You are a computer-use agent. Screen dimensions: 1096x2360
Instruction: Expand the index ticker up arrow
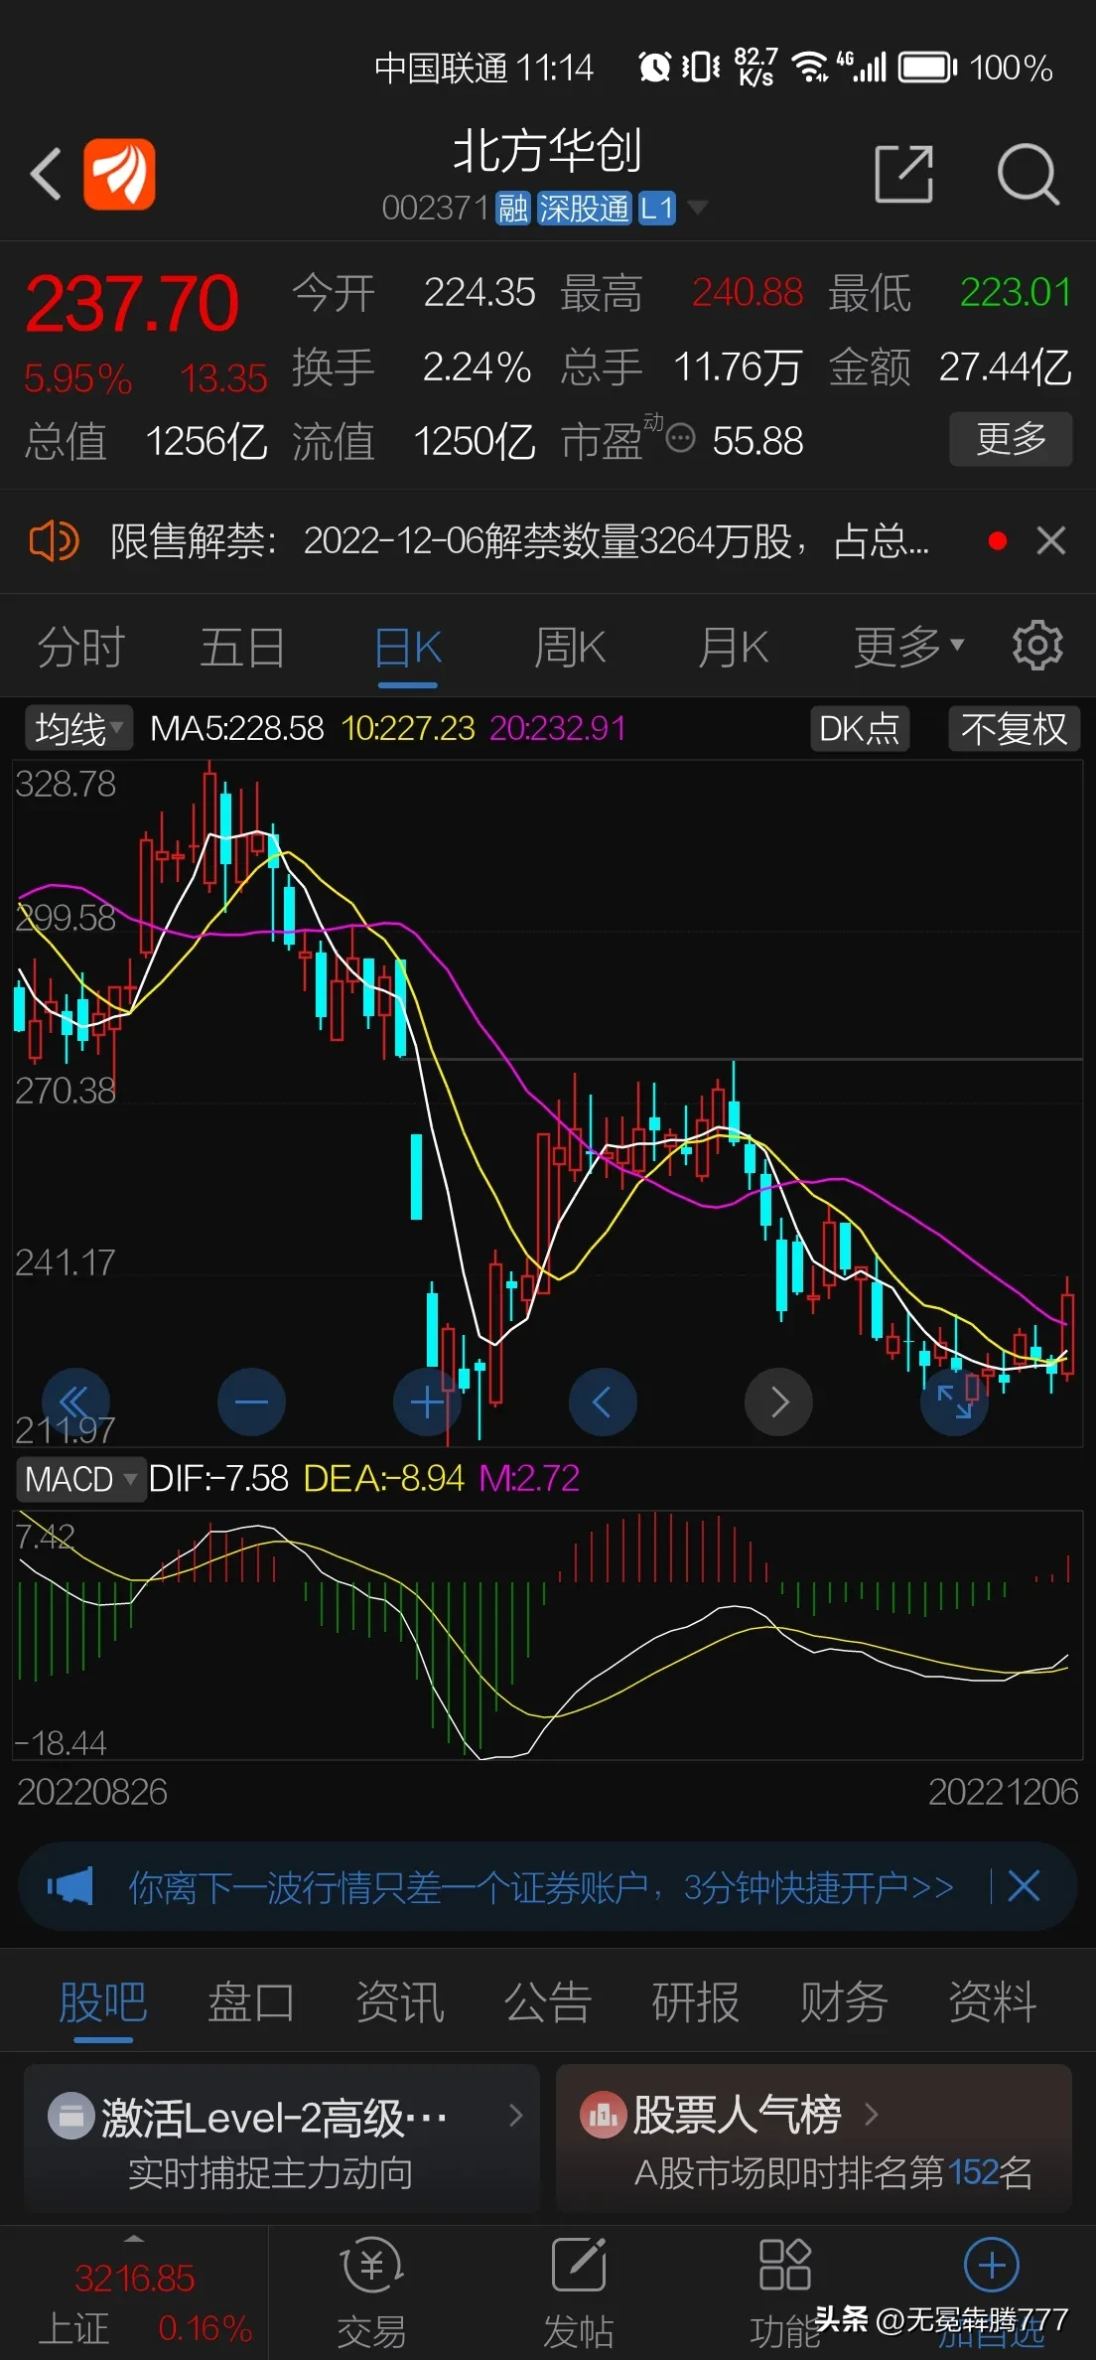point(134,2239)
